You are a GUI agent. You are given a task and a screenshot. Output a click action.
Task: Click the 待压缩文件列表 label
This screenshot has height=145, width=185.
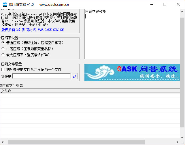point(12,86)
